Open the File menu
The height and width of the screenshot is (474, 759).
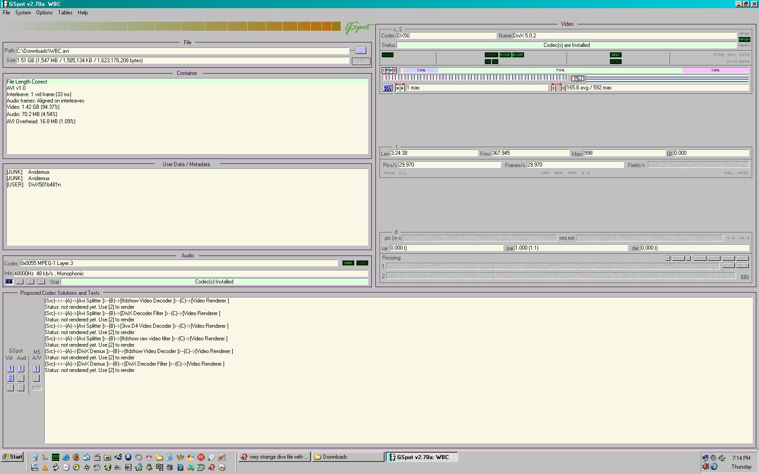6,13
